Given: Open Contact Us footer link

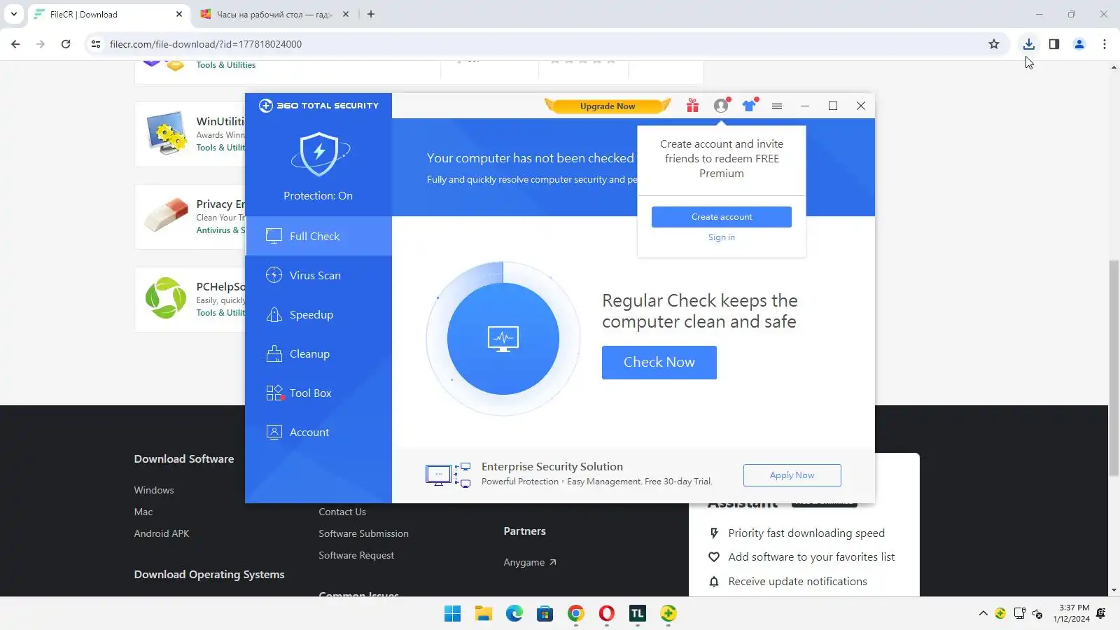Looking at the screenshot, I should [342, 512].
